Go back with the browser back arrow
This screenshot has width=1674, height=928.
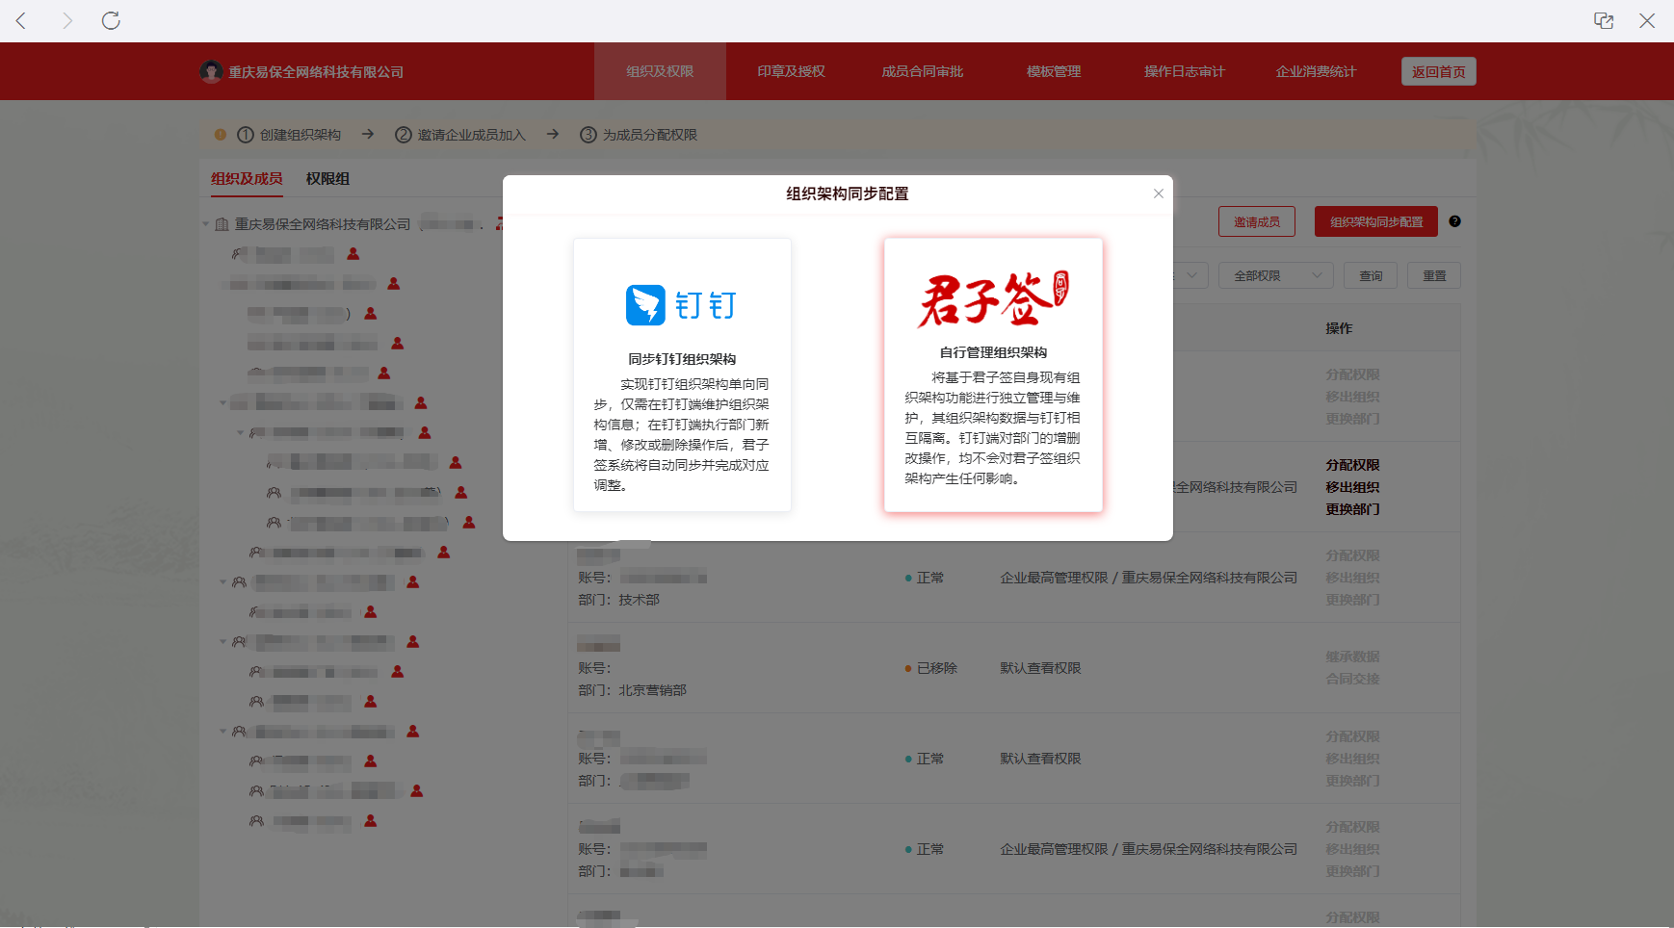[x=21, y=20]
